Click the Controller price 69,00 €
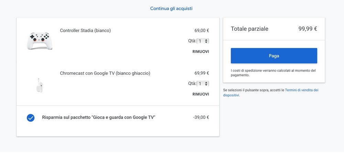Screen dimensions: 344x153 (202, 31)
